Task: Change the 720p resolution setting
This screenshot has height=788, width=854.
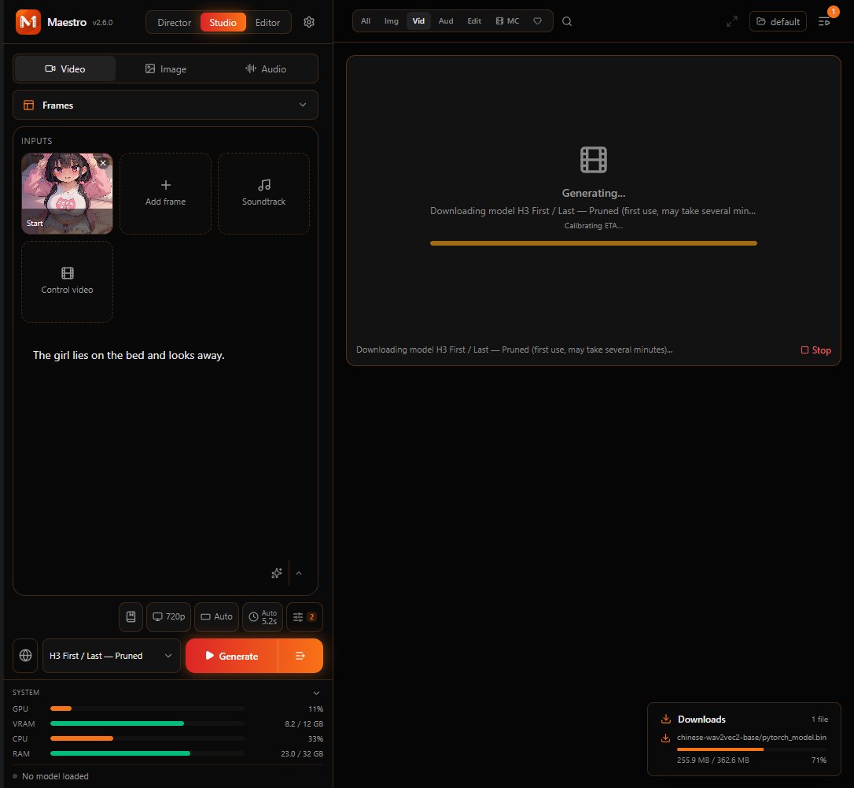Action: (x=169, y=616)
